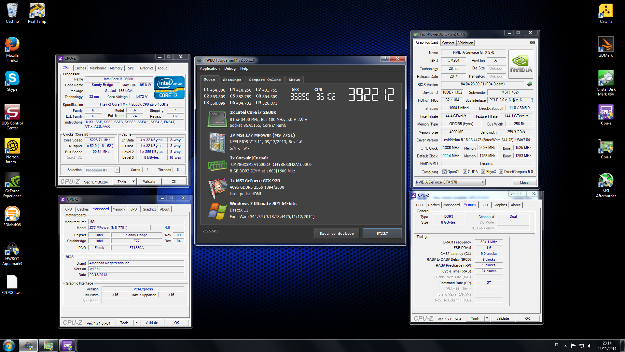Open Aquamark Debug menu
The image size is (625, 352).
(x=230, y=68)
